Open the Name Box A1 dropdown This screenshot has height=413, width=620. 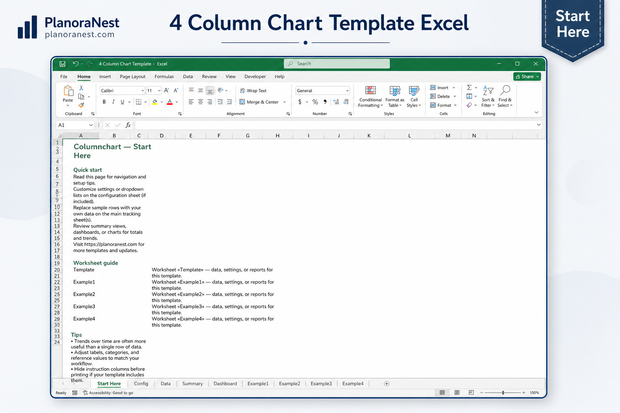click(91, 125)
